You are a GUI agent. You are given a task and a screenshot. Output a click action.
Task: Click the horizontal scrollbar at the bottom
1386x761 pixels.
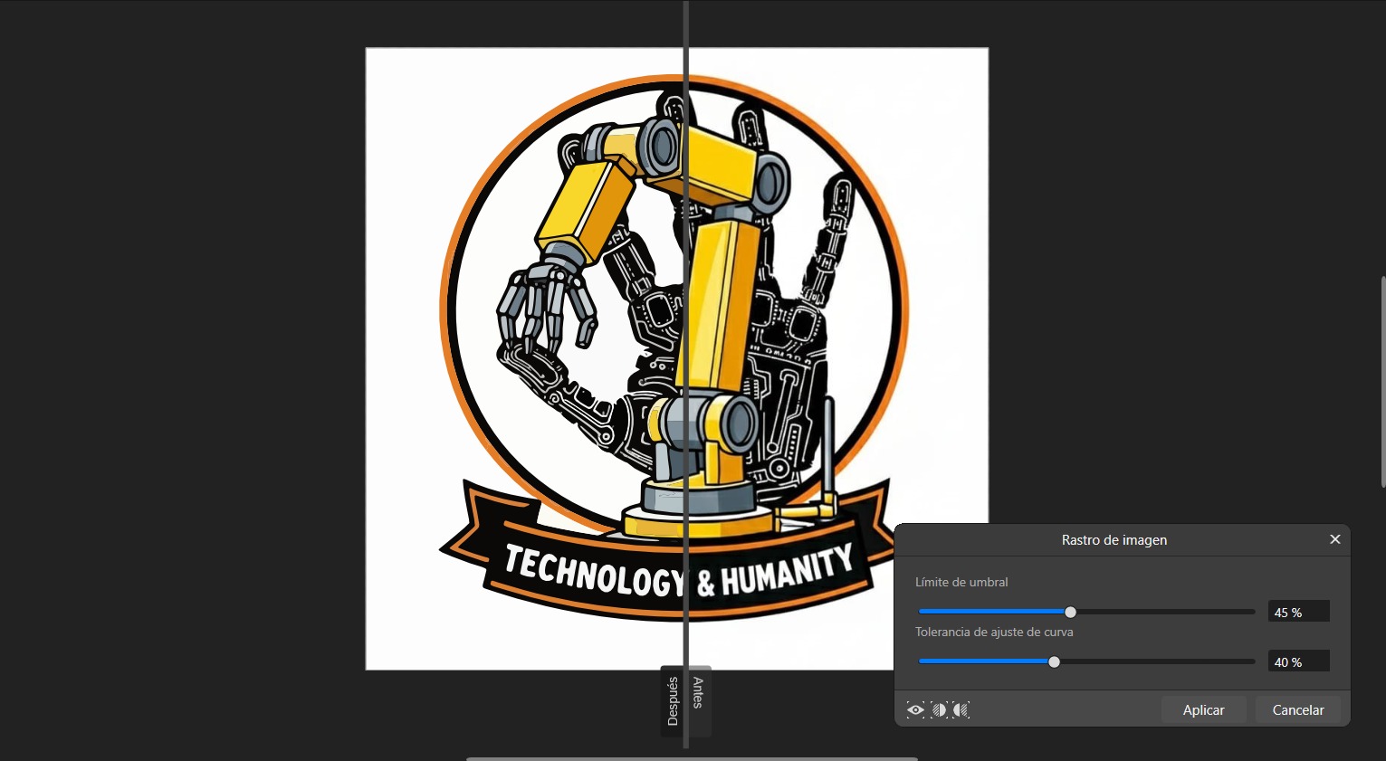coord(691,758)
